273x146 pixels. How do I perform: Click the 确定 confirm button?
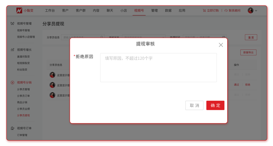click(x=215, y=105)
